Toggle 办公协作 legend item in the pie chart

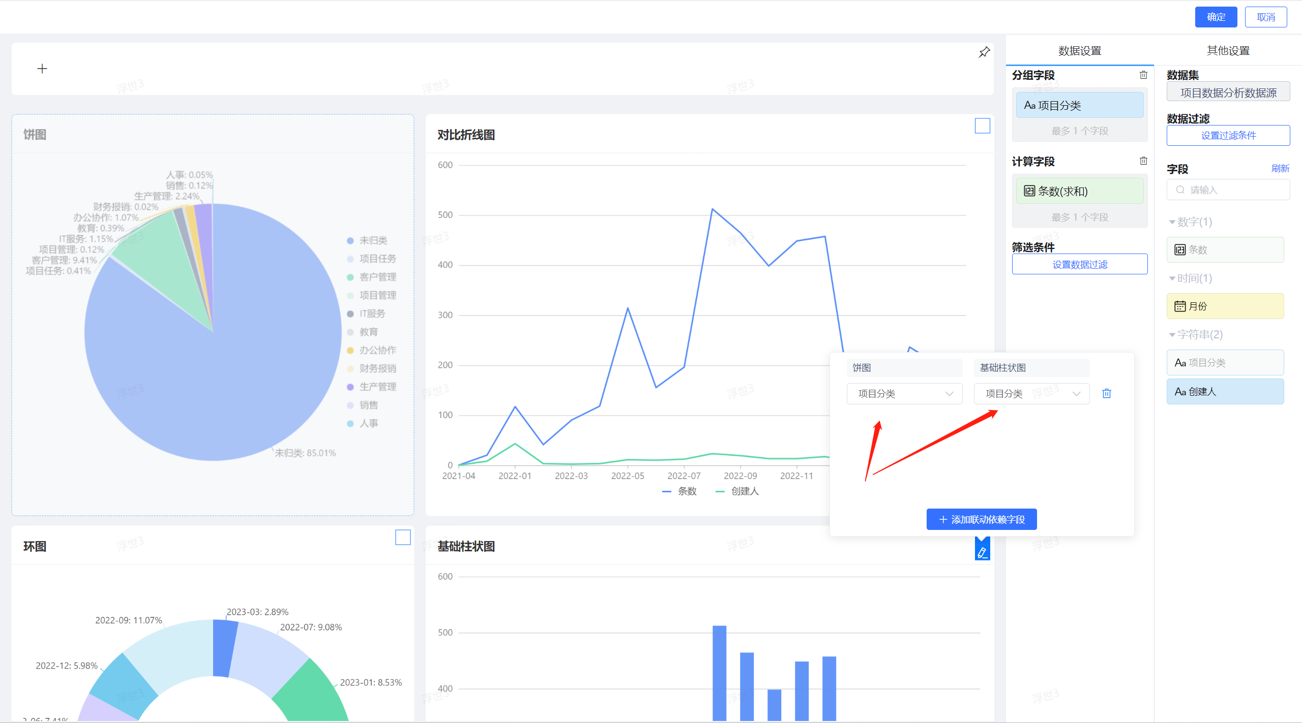click(x=371, y=351)
